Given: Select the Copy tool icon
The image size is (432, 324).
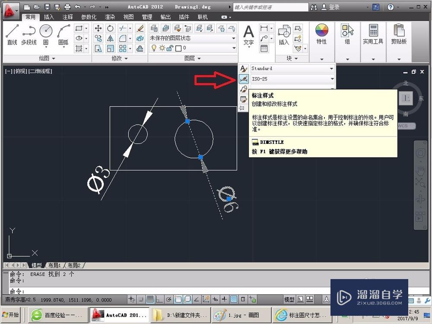Looking at the screenshot, I should (x=98, y=38).
